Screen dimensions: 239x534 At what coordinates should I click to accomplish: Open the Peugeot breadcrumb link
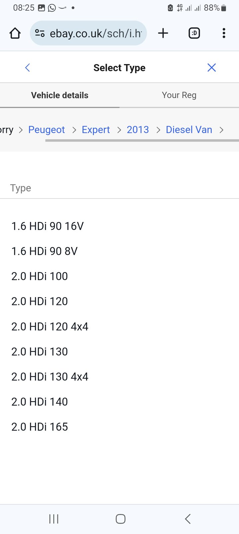coord(47,130)
